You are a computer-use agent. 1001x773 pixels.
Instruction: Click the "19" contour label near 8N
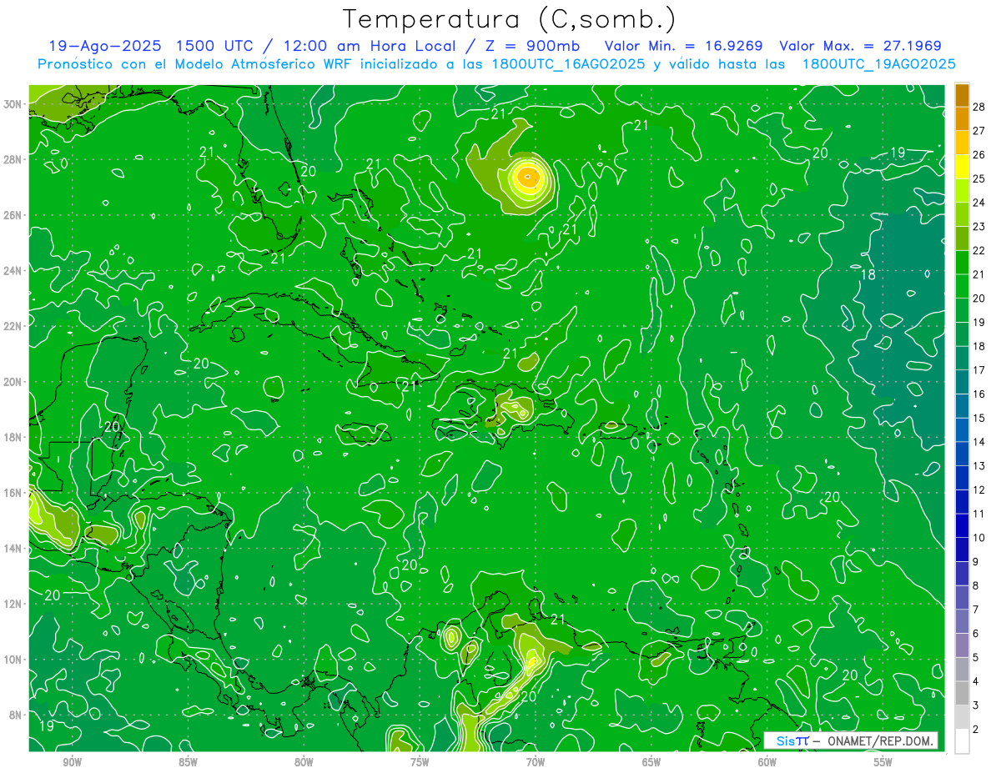click(x=48, y=725)
